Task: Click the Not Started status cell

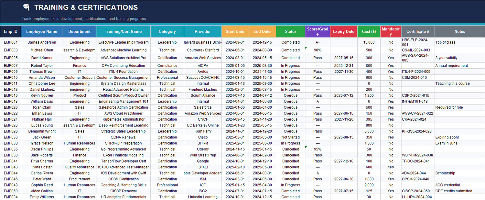Action: click(290, 137)
